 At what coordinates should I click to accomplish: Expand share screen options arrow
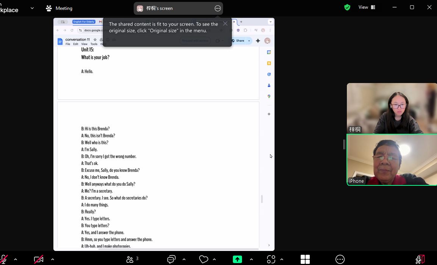pos(251,259)
